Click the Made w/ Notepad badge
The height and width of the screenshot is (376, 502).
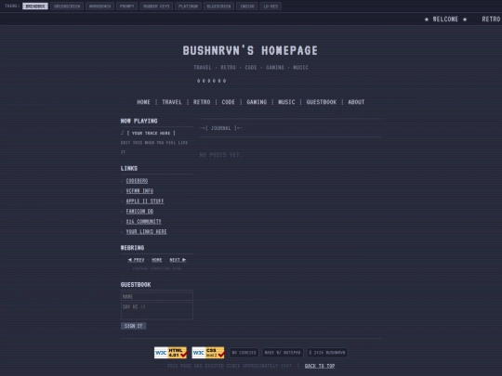pyautogui.click(x=283, y=353)
